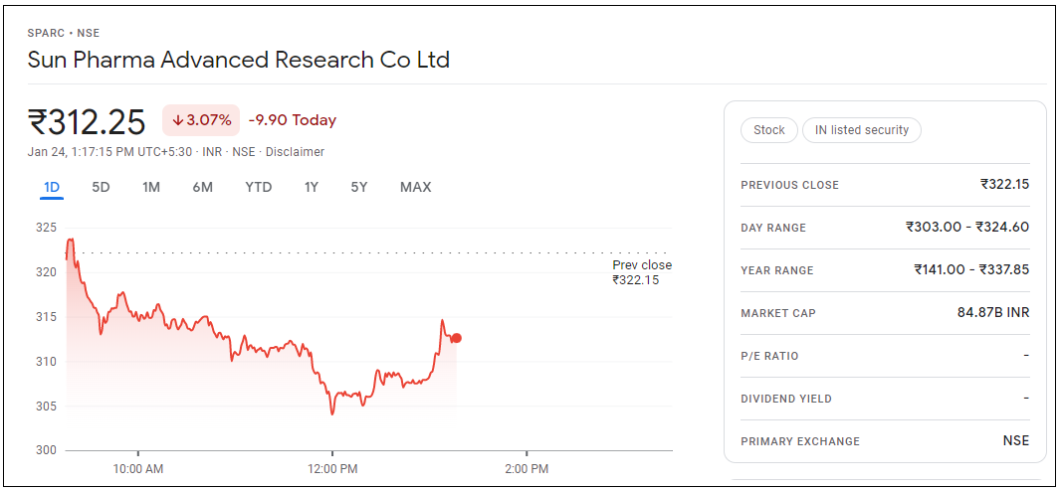Screen dimensions: 1060x491
Task: Click the 12:00 PM axis label
Action: (332, 469)
